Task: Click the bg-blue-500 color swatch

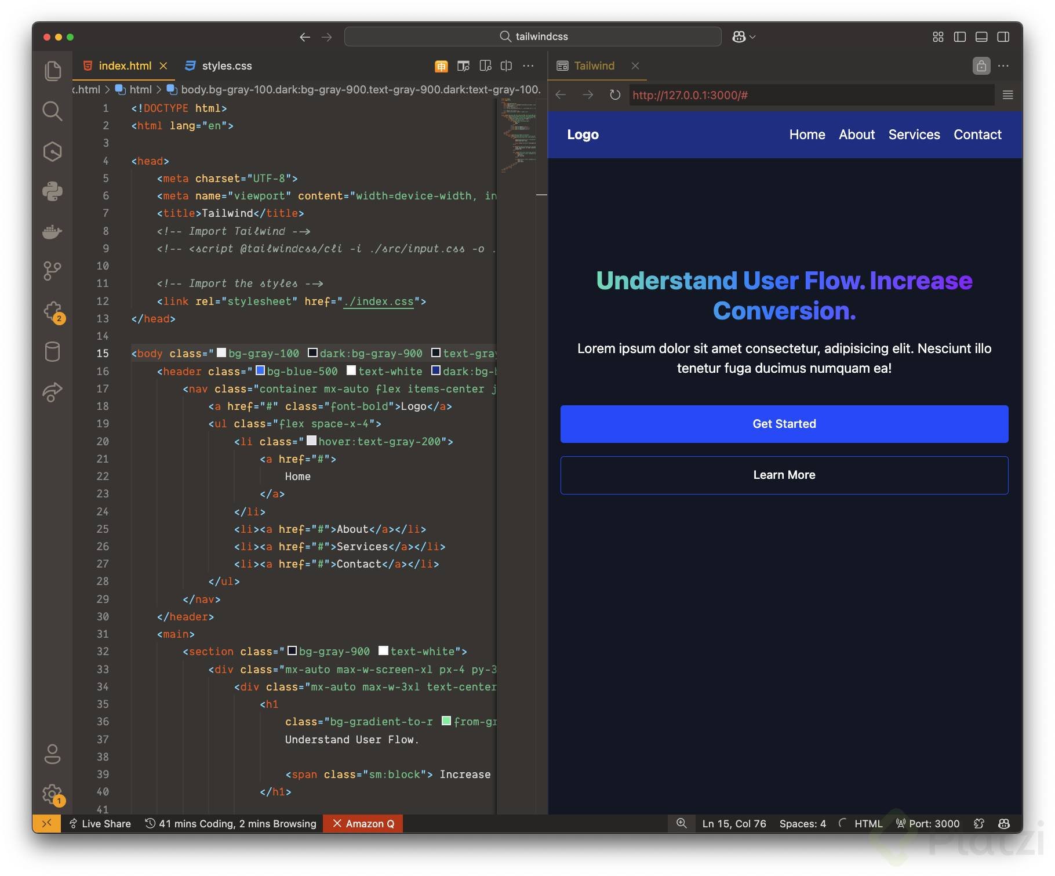Action: (260, 371)
